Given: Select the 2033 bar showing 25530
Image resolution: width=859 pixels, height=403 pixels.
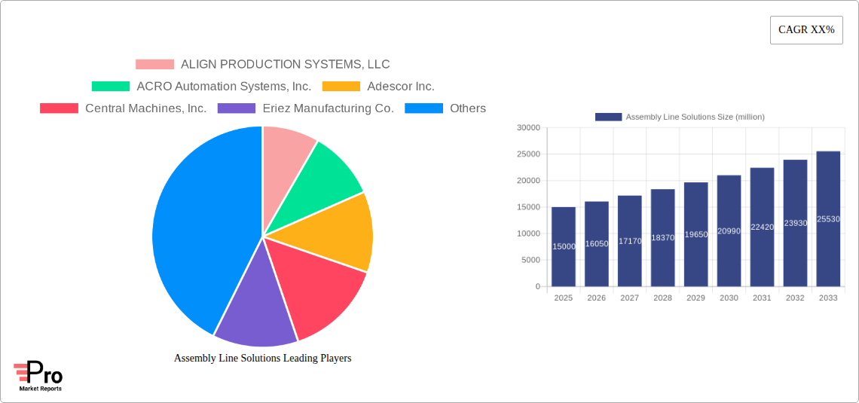Looking at the screenshot, I should tap(828, 218).
